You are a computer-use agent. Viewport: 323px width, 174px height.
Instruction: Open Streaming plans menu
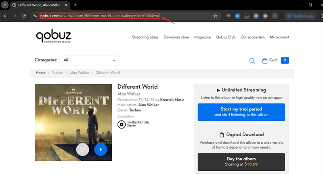tap(145, 37)
